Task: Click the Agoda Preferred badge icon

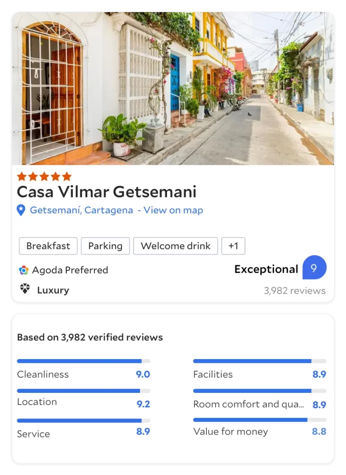Action: point(24,270)
